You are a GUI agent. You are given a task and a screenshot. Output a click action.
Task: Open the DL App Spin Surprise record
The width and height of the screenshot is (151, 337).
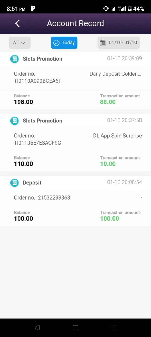pyautogui.click(x=117, y=136)
